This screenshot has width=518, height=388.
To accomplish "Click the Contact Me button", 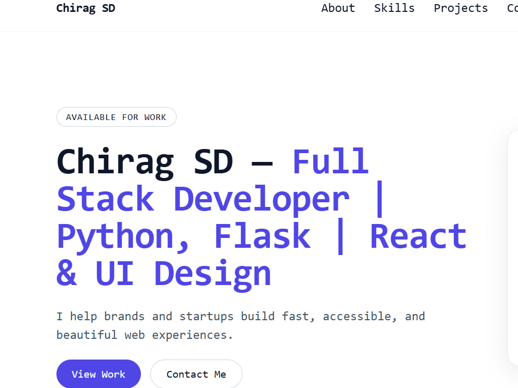I will pyautogui.click(x=196, y=374).
